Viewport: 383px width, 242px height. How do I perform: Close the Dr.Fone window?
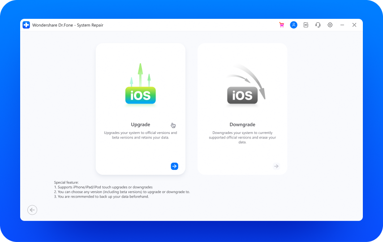(354, 25)
